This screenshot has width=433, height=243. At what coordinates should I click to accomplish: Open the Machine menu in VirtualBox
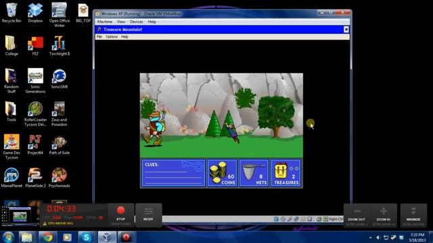pyautogui.click(x=105, y=22)
